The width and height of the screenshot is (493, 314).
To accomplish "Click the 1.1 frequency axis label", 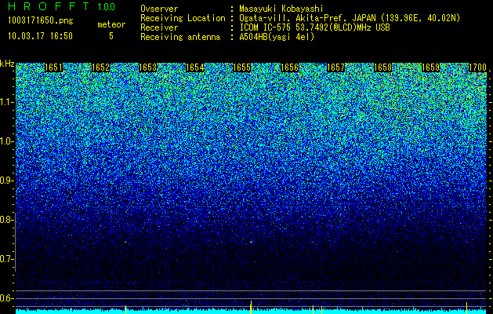I will (6, 102).
